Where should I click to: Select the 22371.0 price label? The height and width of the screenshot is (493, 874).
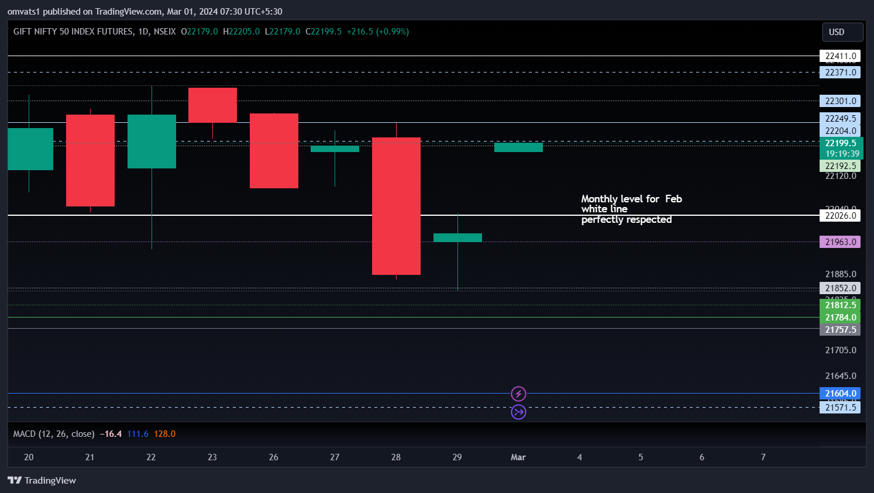pos(840,73)
